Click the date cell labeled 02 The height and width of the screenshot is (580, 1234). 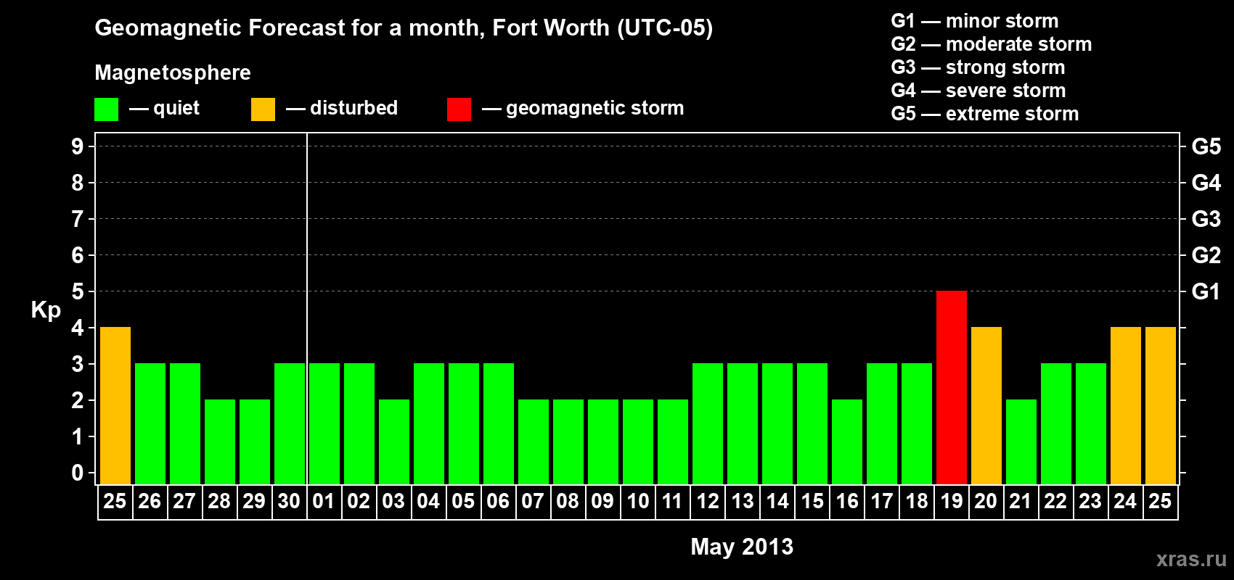pos(359,502)
